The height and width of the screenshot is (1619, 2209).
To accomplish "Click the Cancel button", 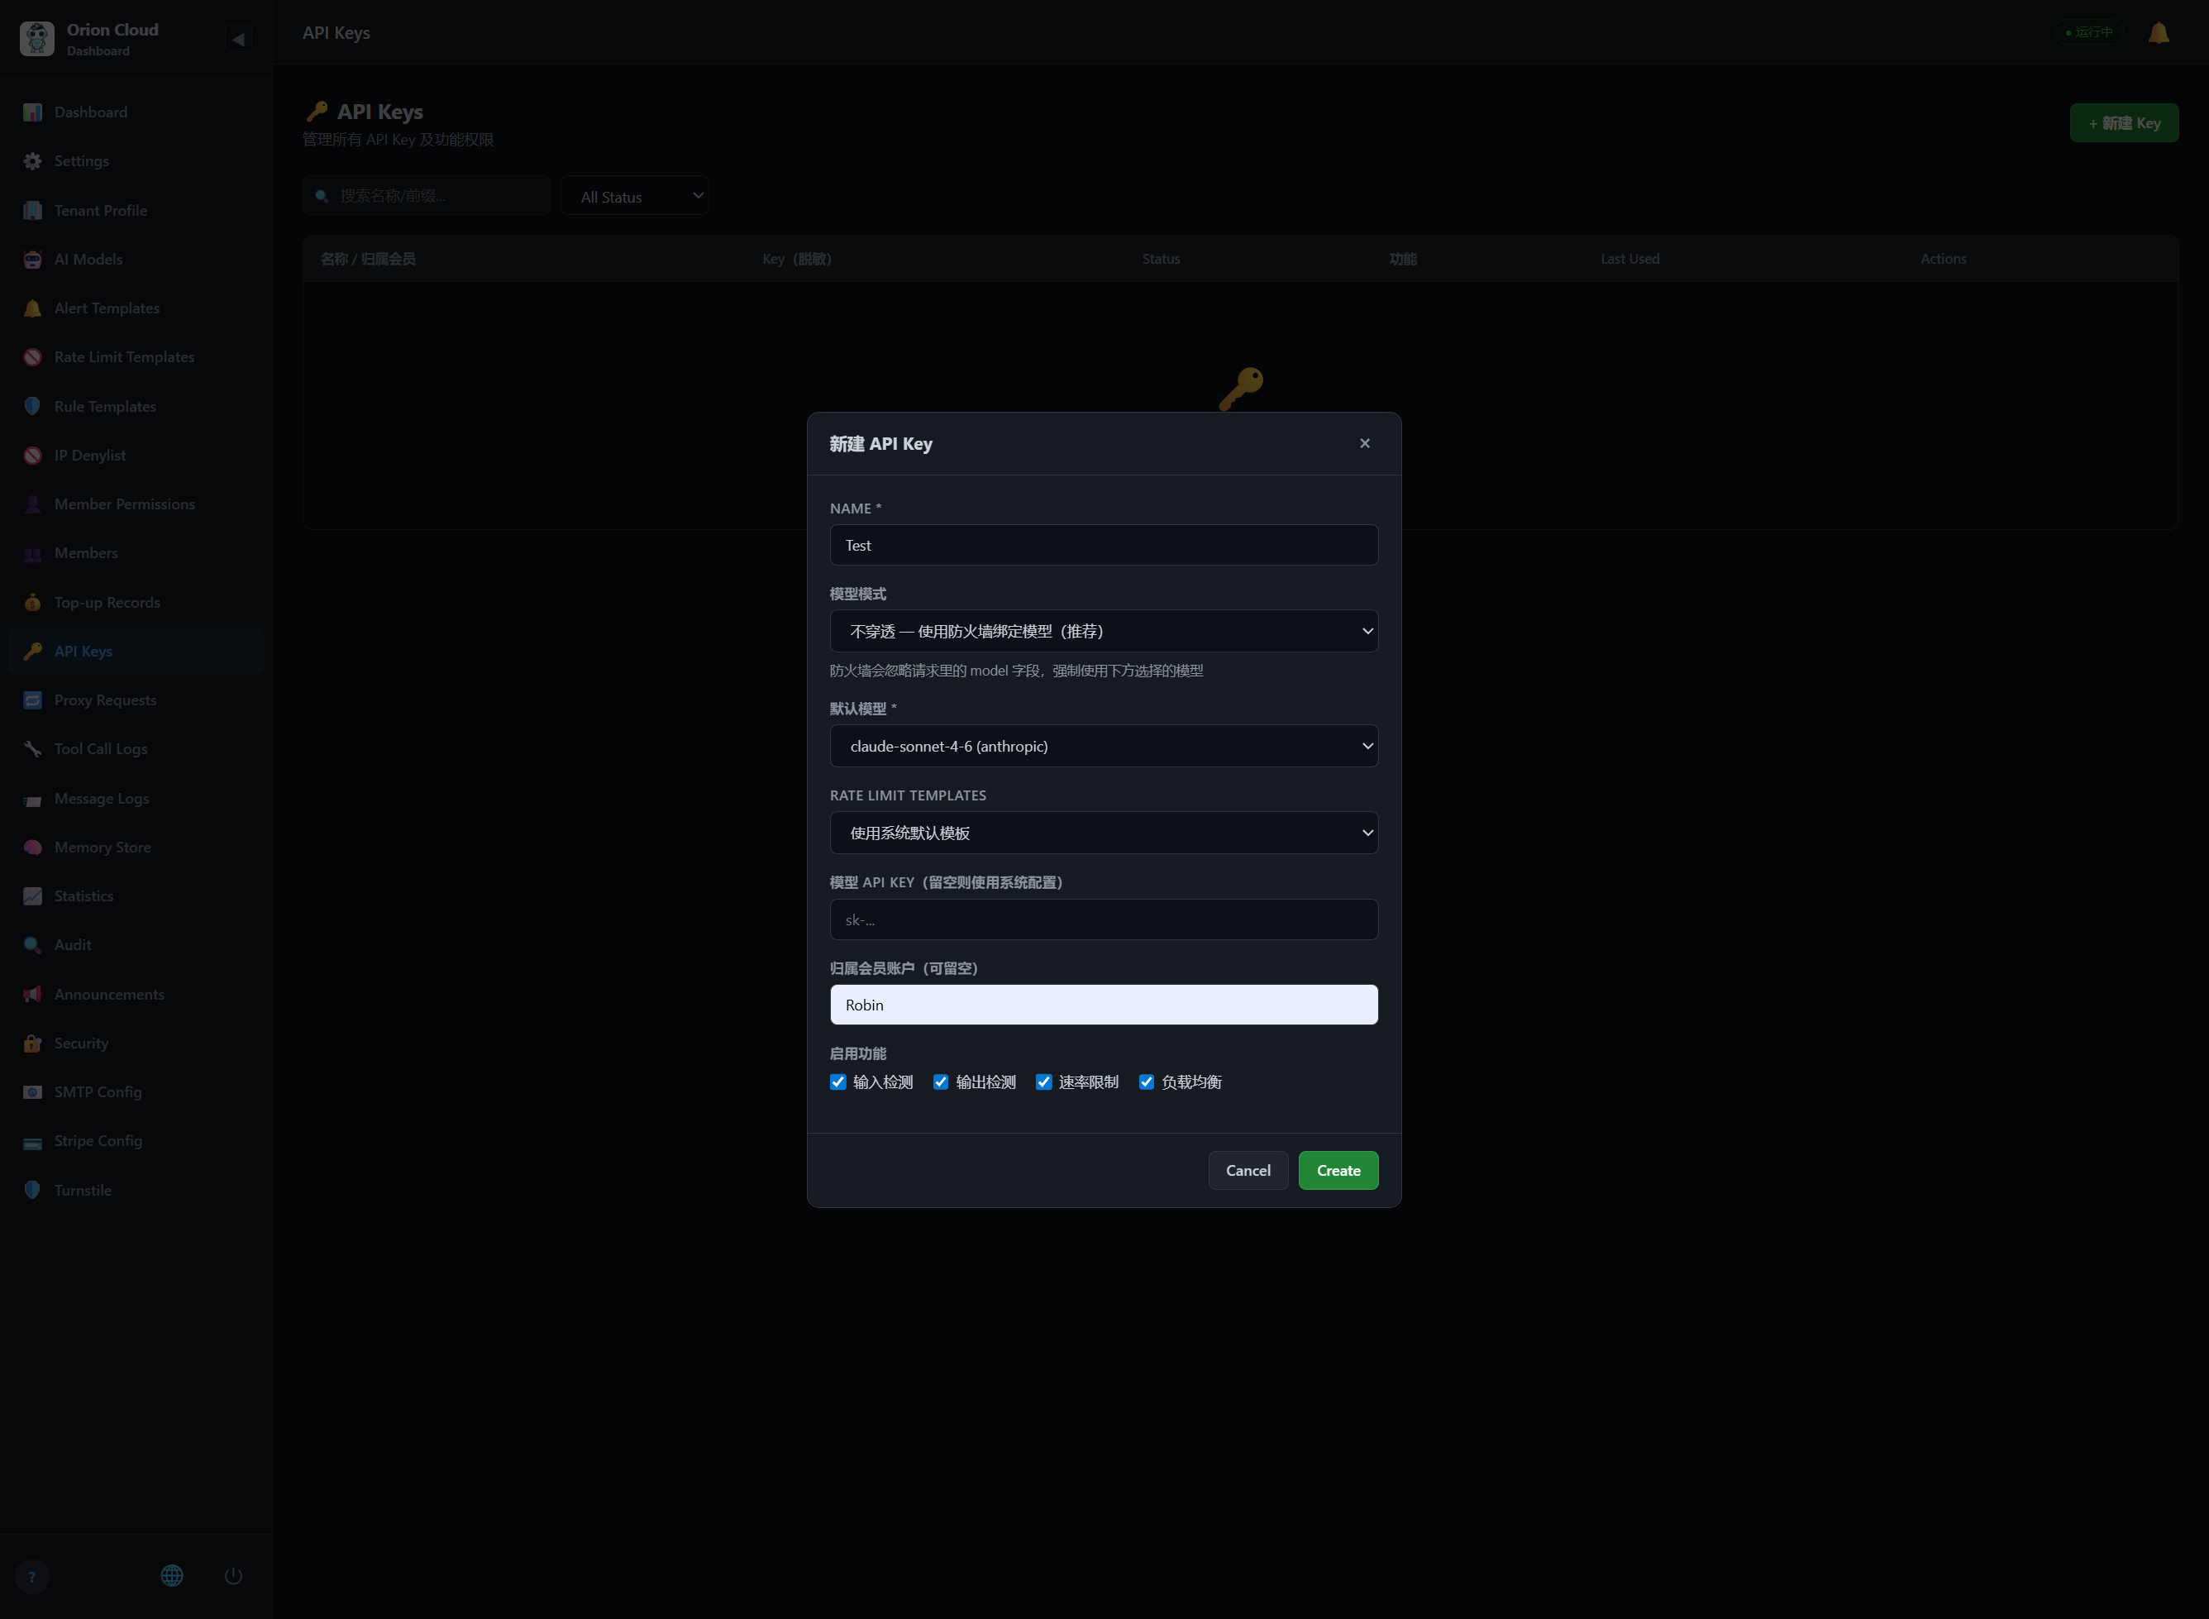I will [1248, 1170].
